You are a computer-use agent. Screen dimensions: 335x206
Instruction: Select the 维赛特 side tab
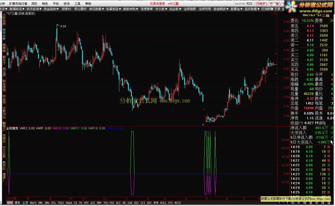[4, 48]
